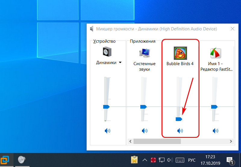Screen dimensions: 241x167
Task: Open the Action Center notifications icon
Action: pyautogui.click(x=230, y=160)
